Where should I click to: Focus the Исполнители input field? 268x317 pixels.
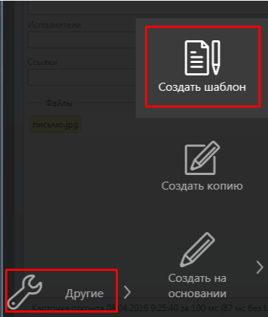82,40
